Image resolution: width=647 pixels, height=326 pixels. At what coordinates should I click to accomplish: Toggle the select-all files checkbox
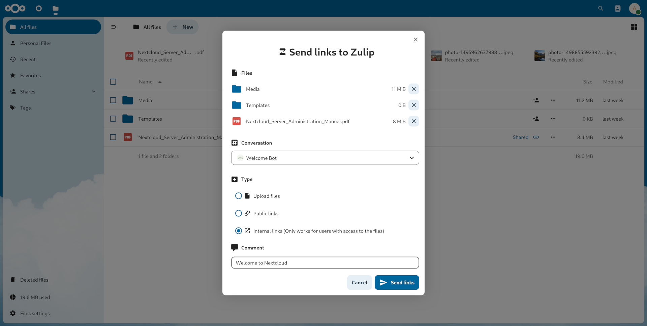(x=113, y=82)
